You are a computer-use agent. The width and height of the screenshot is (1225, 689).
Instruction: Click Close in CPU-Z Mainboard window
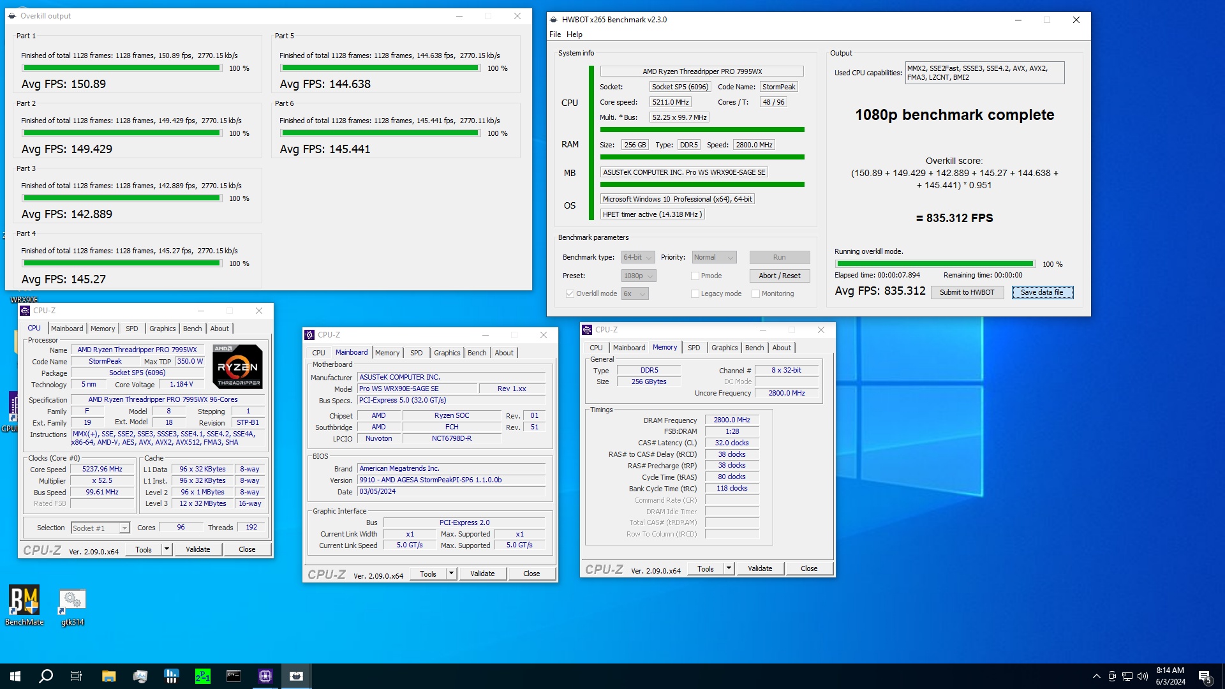(x=531, y=574)
